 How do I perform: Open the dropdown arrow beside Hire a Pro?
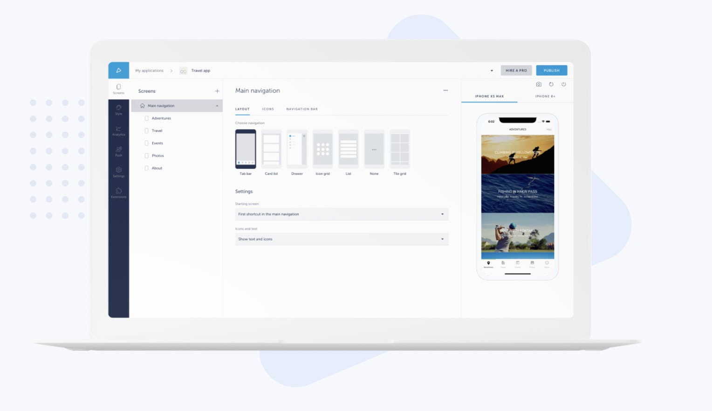click(x=492, y=71)
